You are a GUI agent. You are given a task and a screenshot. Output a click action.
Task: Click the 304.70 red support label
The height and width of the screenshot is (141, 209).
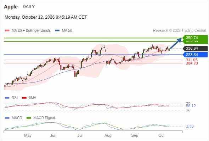[x=192, y=63]
